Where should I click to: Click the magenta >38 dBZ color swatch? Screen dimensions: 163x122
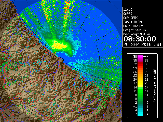[x=140, y=56]
